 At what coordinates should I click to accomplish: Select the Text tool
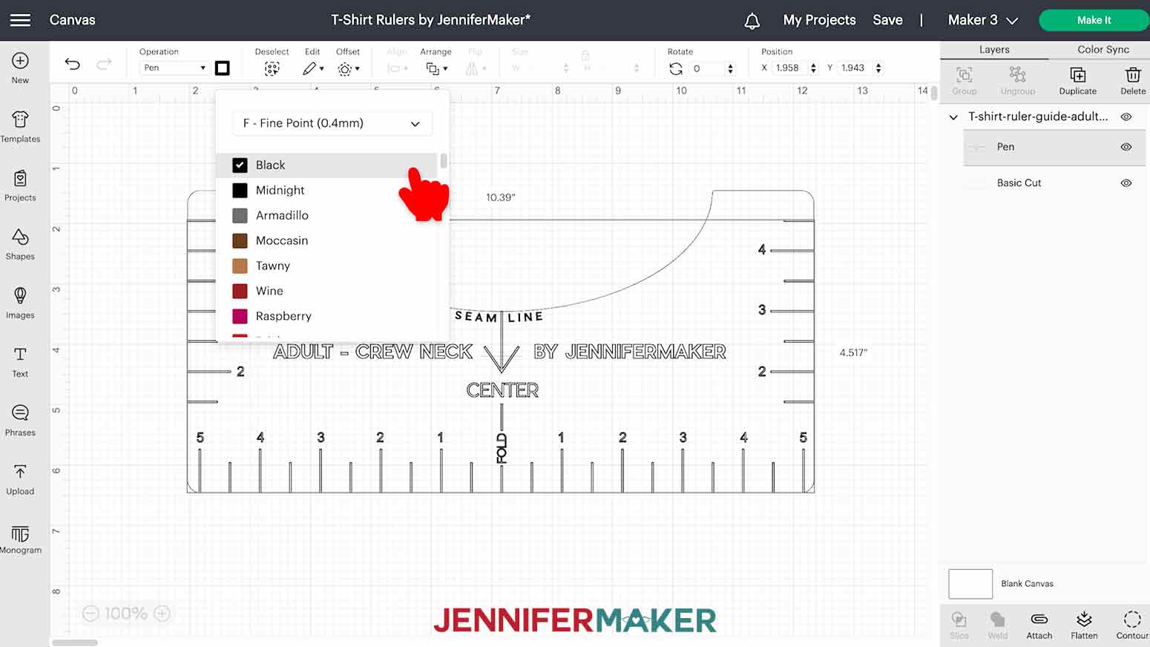20,354
